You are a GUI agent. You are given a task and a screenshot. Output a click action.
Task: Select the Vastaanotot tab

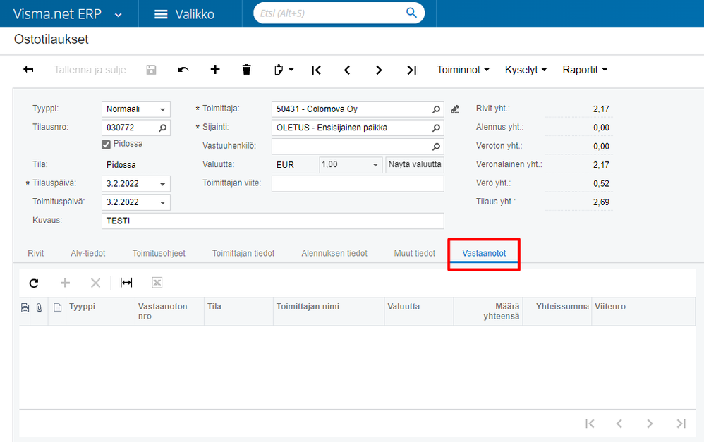(484, 253)
